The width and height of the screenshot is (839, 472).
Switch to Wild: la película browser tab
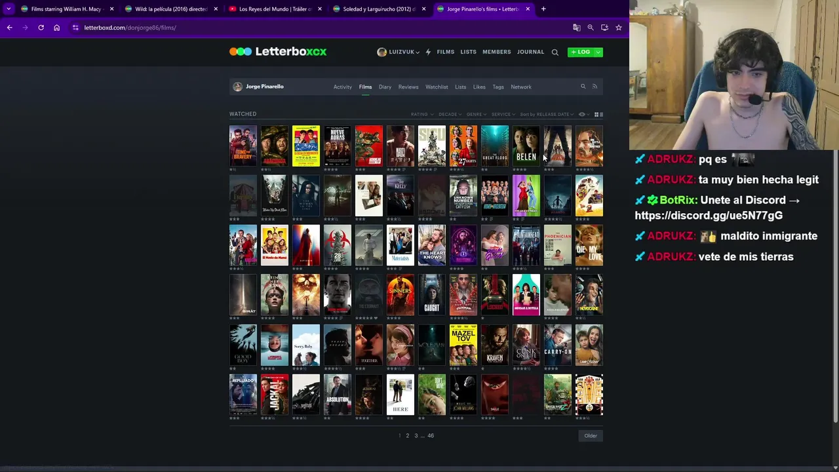(170, 9)
